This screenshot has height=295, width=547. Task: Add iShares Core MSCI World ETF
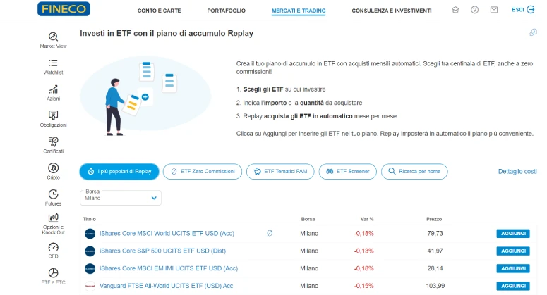tap(513, 233)
